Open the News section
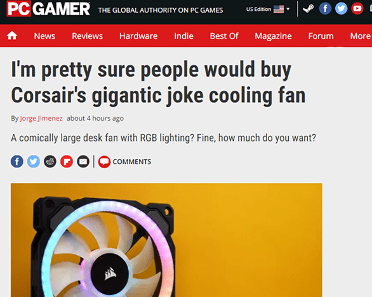 click(x=44, y=36)
